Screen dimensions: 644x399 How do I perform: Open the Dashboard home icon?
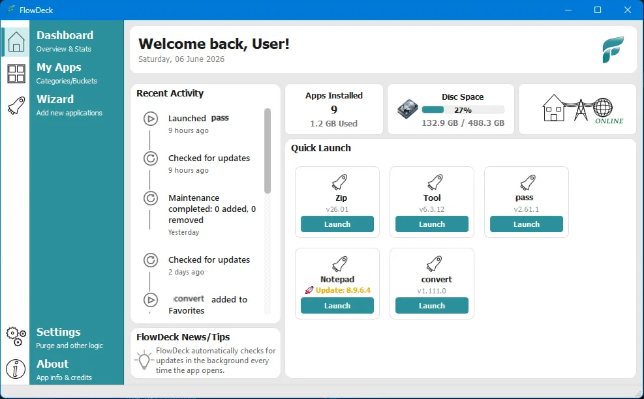tap(16, 42)
